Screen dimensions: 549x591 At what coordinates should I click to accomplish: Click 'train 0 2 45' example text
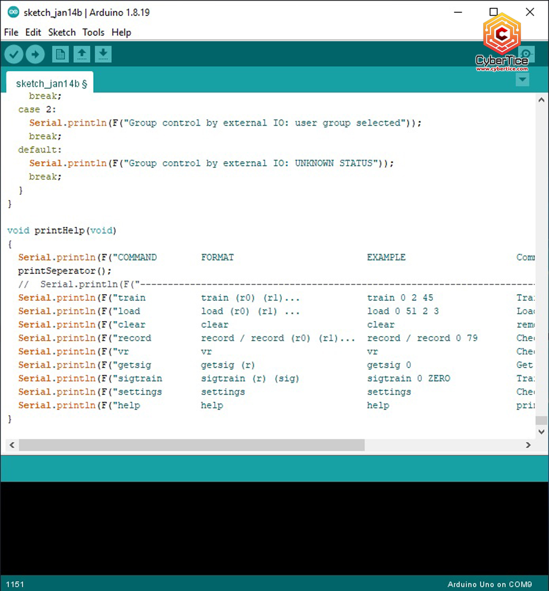pos(400,298)
